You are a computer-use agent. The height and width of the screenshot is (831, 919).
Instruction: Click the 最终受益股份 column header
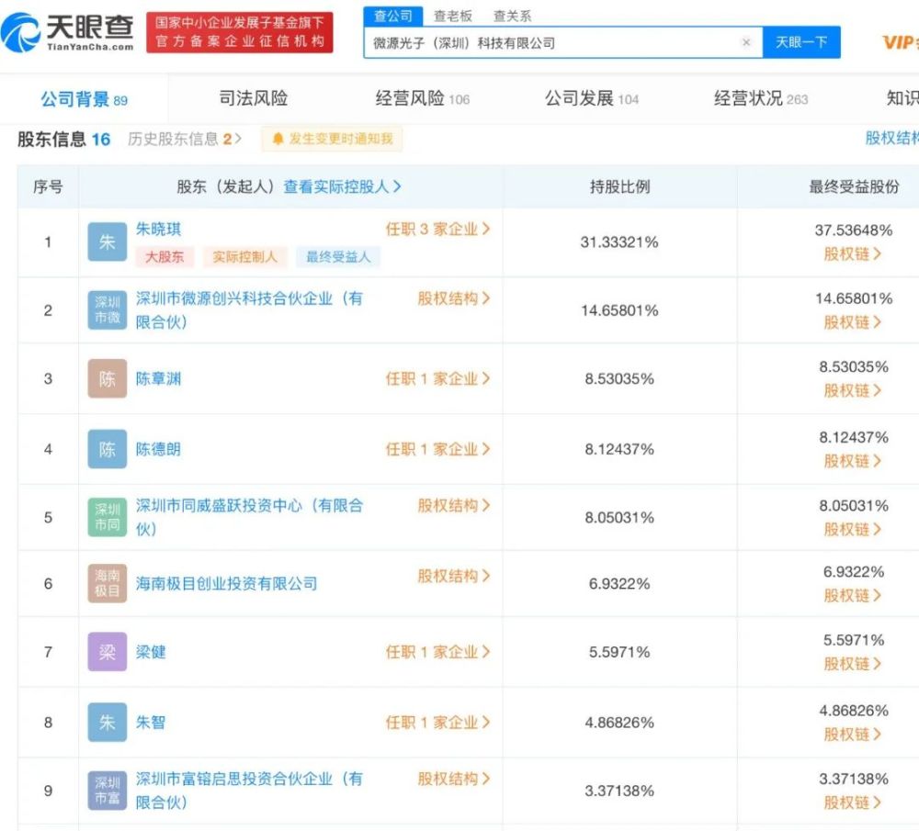point(854,186)
